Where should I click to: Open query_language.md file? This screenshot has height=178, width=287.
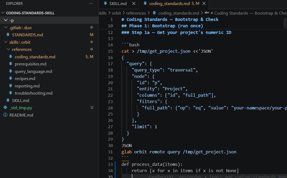point(33,71)
